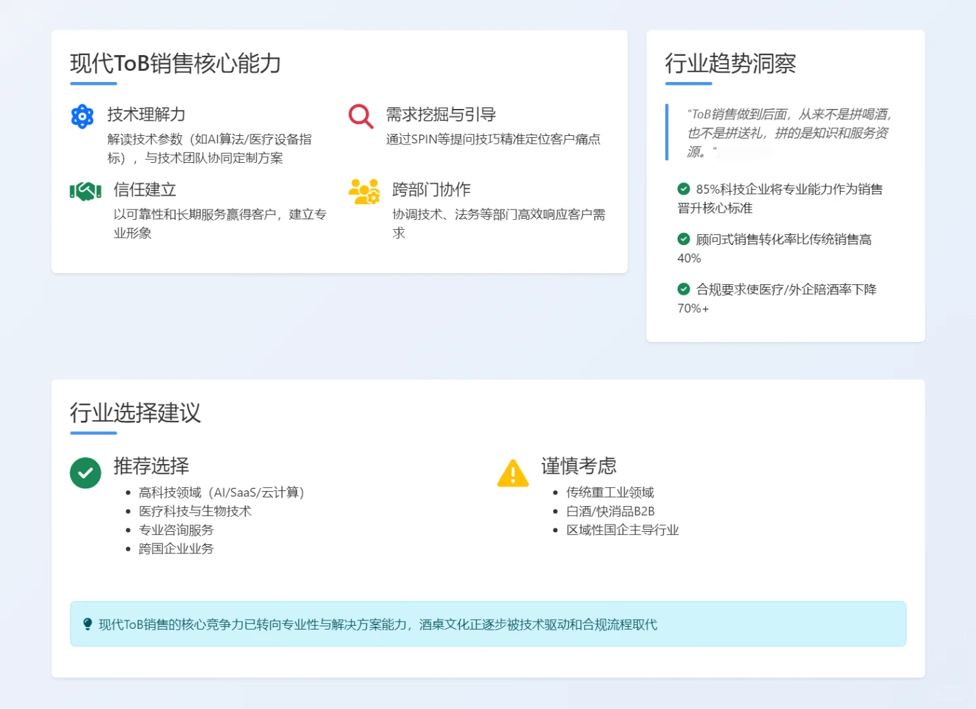The width and height of the screenshot is (976, 709).
Task: Toggle the checkmark next to 合规要求 statistic
Action: 683,289
